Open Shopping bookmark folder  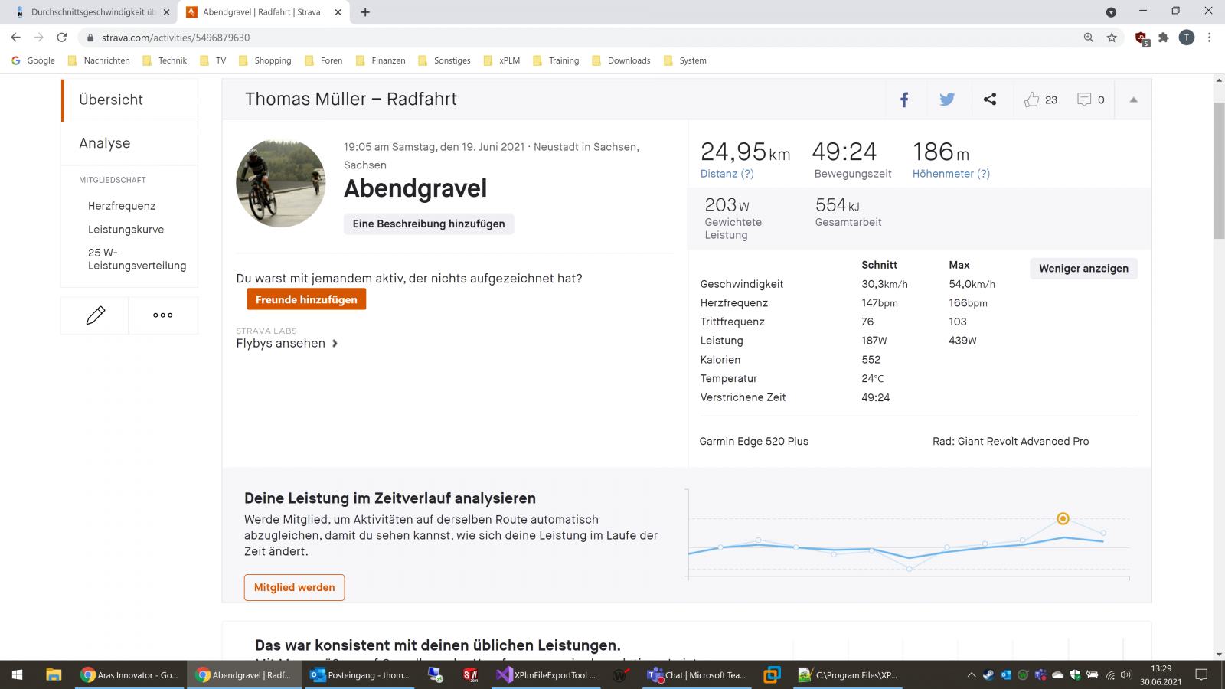265,60
